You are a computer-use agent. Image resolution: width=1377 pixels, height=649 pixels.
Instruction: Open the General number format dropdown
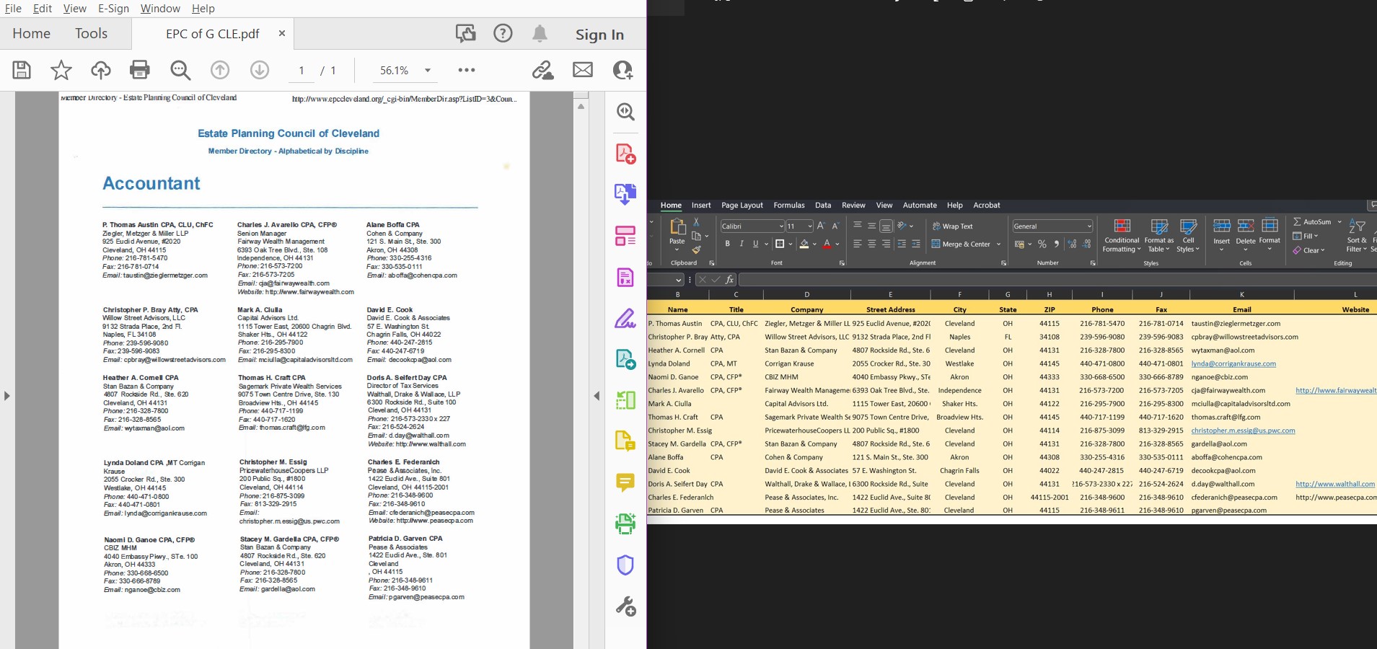(x=1088, y=226)
